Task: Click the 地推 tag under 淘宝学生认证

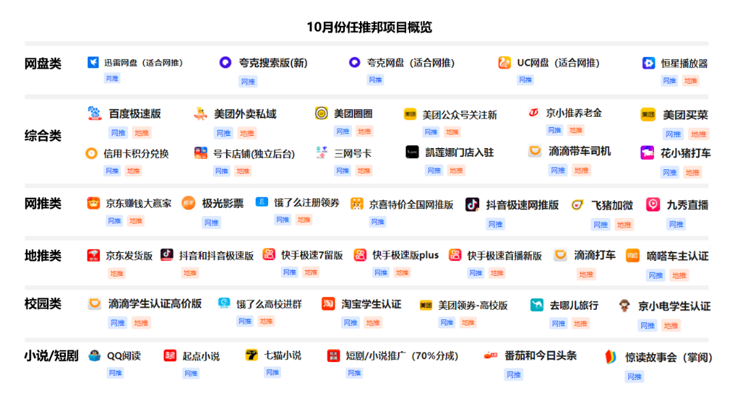Action: pyautogui.click(x=373, y=323)
